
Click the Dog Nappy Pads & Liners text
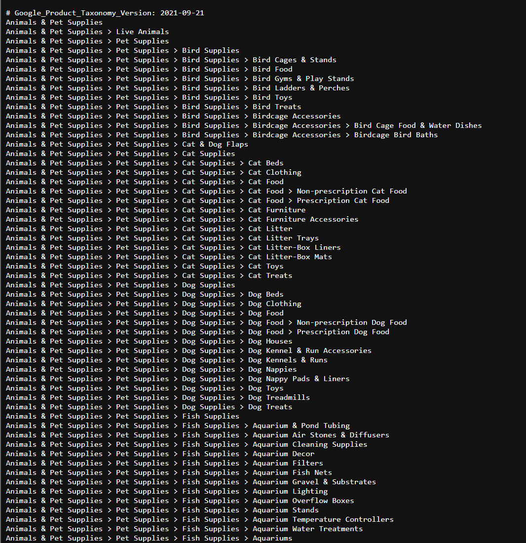299,379
